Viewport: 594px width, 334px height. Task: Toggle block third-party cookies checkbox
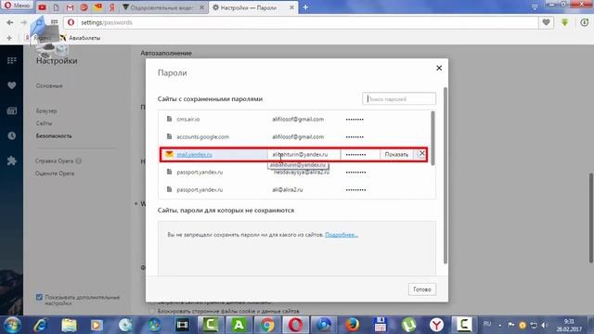[152, 312]
